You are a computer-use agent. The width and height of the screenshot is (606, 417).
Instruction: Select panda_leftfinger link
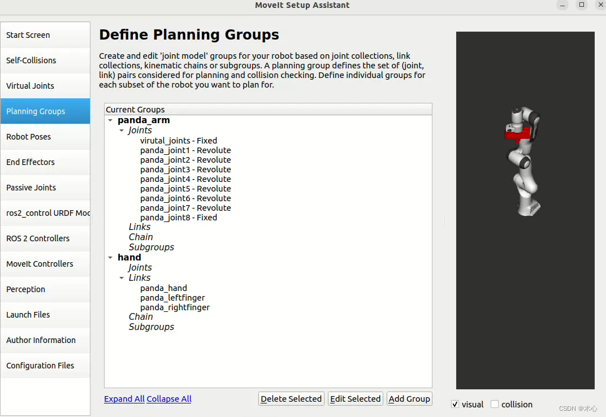(x=172, y=298)
